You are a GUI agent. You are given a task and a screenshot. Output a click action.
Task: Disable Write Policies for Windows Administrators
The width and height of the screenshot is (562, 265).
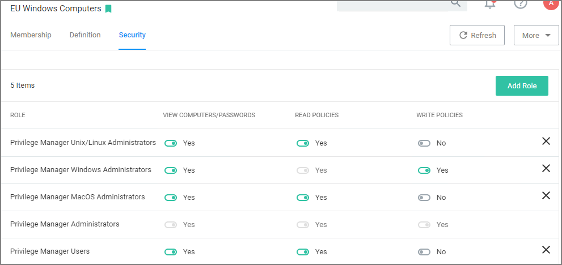424,170
